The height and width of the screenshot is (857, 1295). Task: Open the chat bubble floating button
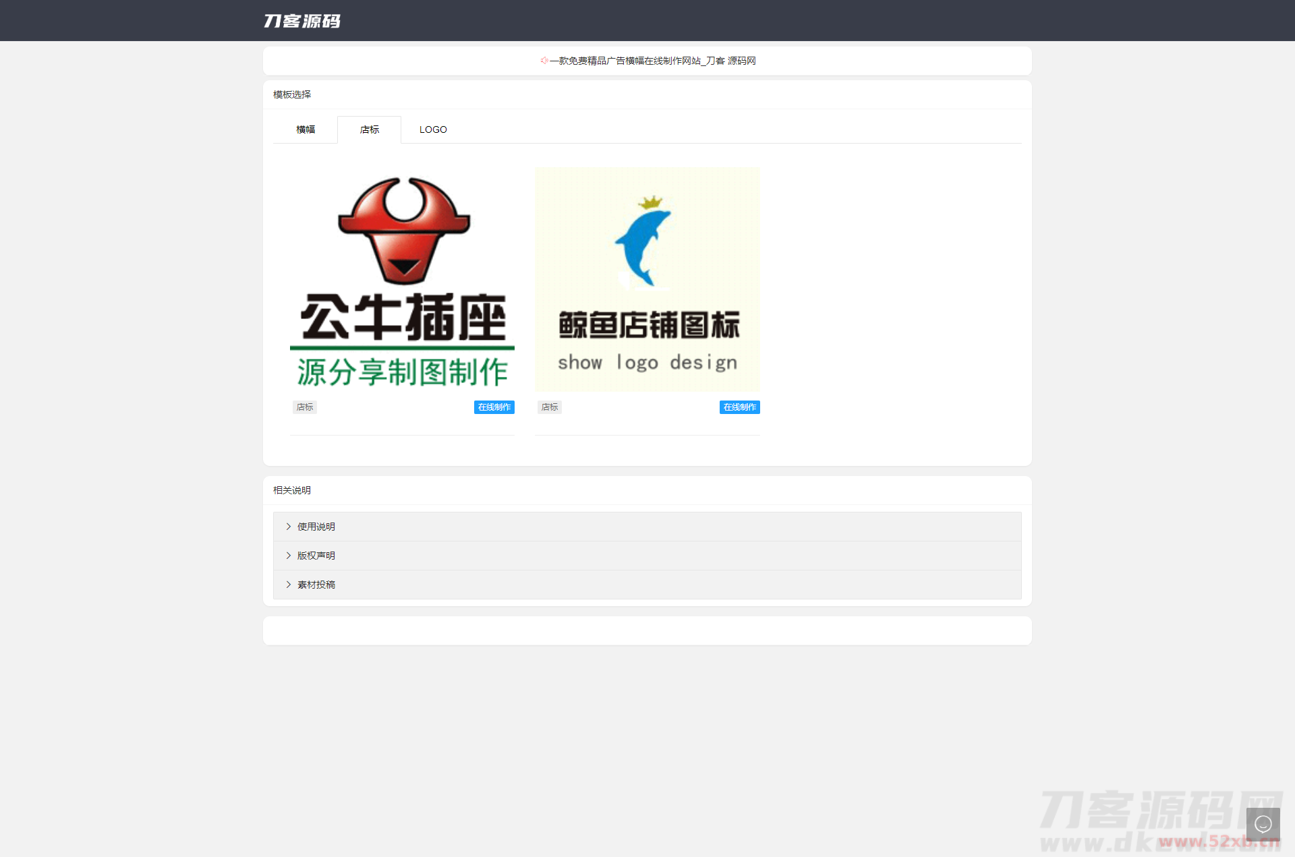[x=1263, y=824]
